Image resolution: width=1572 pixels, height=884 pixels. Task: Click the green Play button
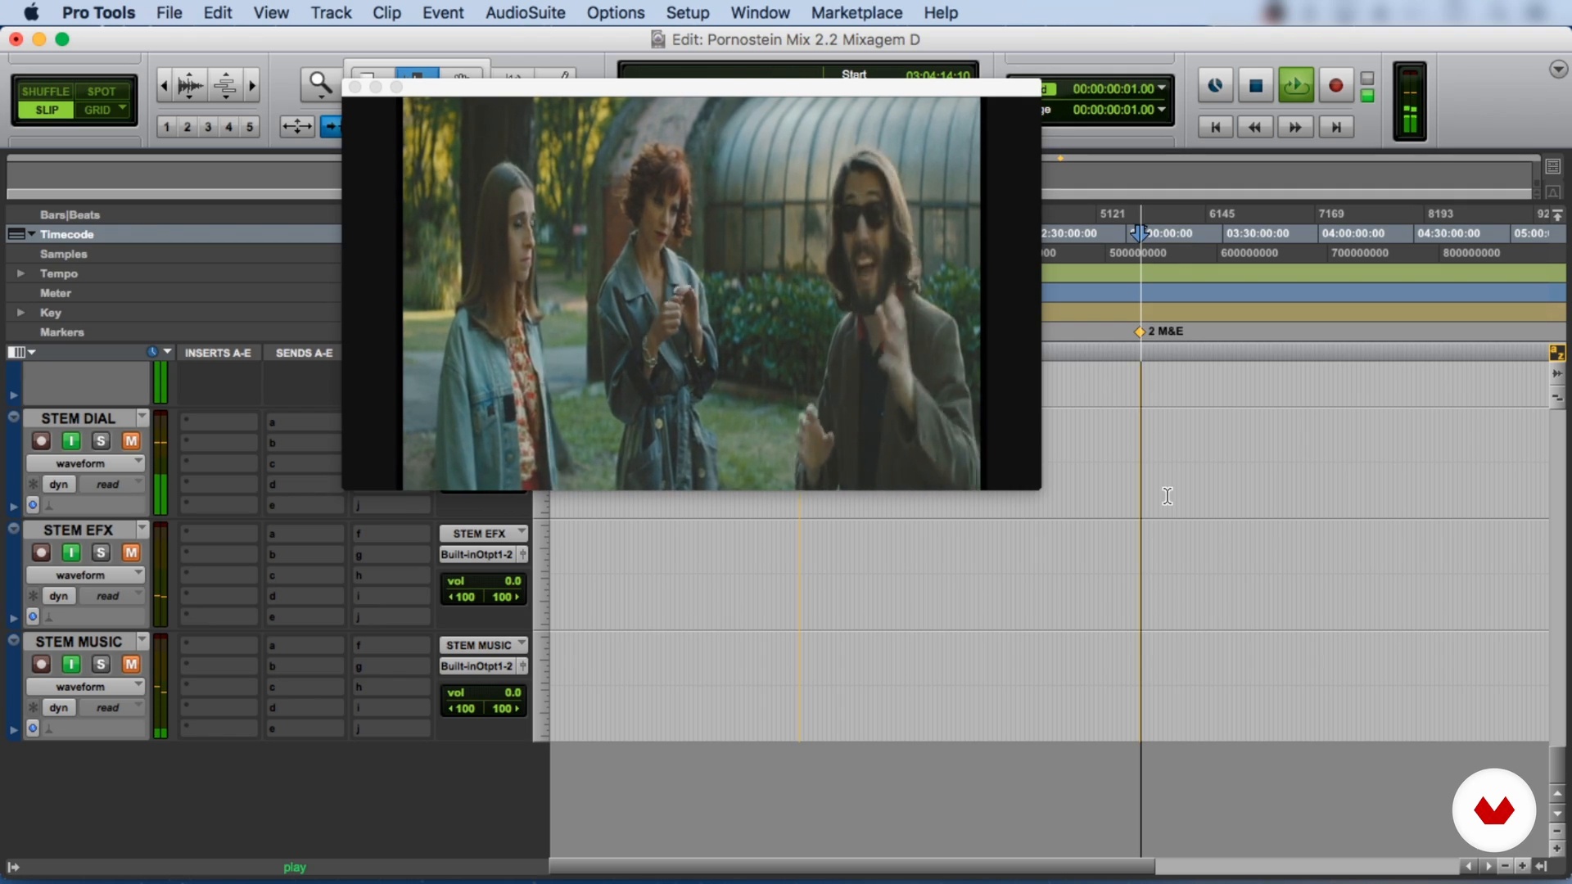(x=1296, y=85)
